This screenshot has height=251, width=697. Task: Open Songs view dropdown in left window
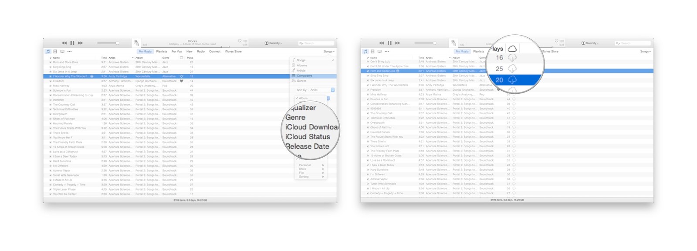329,51
